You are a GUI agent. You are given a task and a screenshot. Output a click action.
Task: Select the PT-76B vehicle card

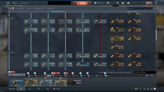tap(65, 30)
